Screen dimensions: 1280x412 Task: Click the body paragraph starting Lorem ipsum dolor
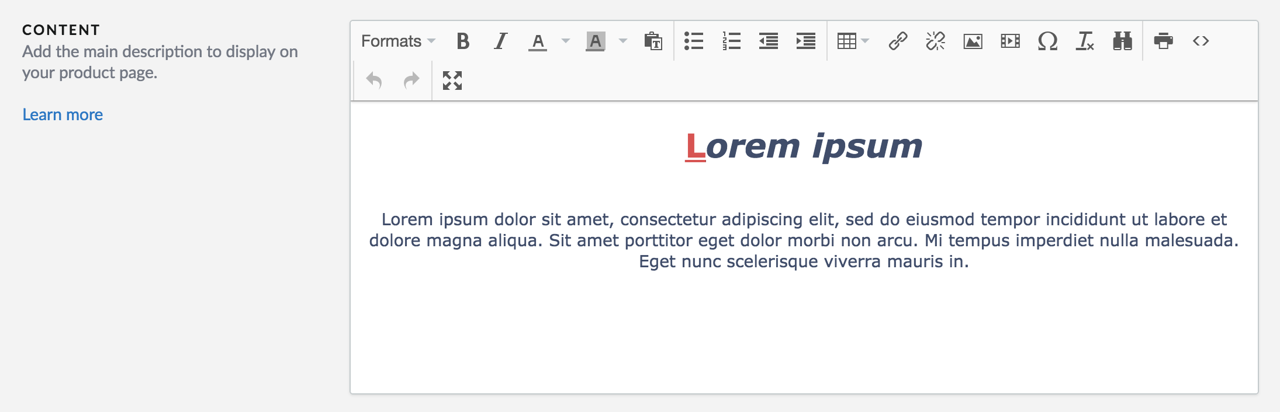pos(804,240)
